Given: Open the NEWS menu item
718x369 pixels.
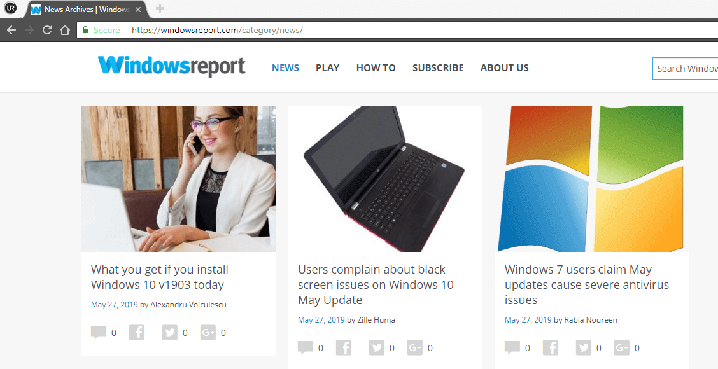Looking at the screenshot, I should point(285,68).
